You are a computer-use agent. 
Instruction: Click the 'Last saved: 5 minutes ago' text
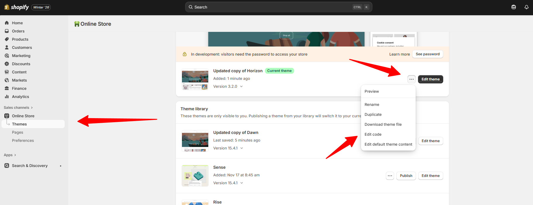pyautogui.click(x=237, y=140)
